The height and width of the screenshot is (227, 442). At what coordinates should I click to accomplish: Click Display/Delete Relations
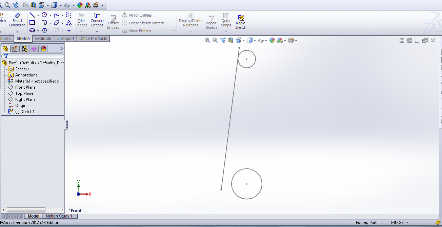pos(190,20)
